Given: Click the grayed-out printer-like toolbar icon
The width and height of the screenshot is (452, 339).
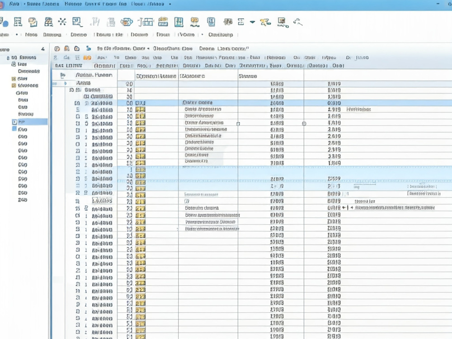Looking at the screenshot, I should 111,22.
